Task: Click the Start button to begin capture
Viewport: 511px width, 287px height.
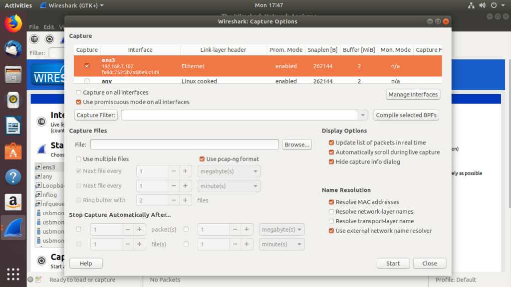Action: pyautogui.click(x=393, y=263)
